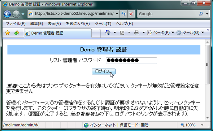The image size is (213, 131).
Task: Click the Google search box
Action: coord(168,14)
